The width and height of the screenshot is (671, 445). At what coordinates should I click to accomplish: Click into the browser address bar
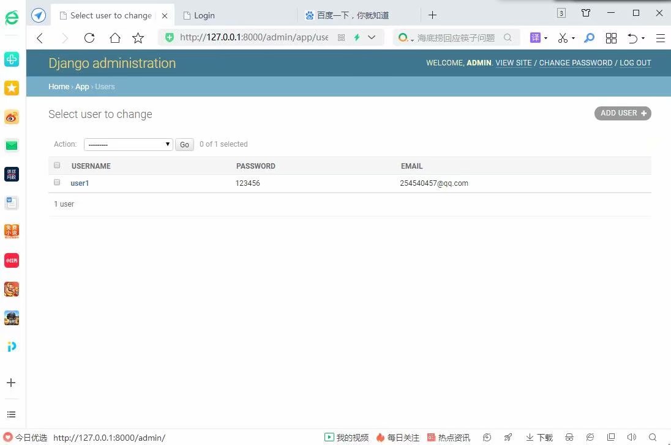click(253, 37)
